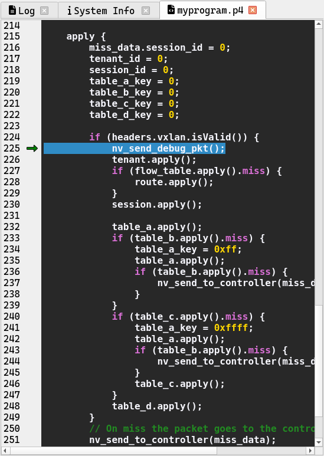Click the green comment on line 250
The image size is (324, 456).
tap(202, 429)
